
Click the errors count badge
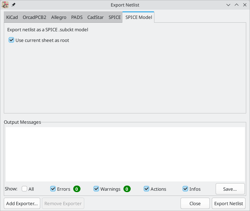coord(77,189)
